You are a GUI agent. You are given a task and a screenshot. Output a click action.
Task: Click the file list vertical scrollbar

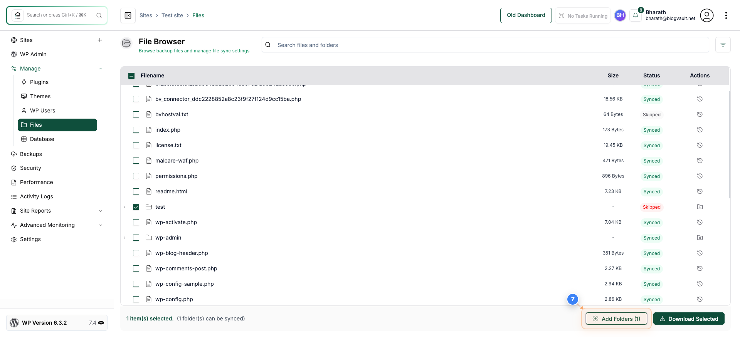[729, 144]
